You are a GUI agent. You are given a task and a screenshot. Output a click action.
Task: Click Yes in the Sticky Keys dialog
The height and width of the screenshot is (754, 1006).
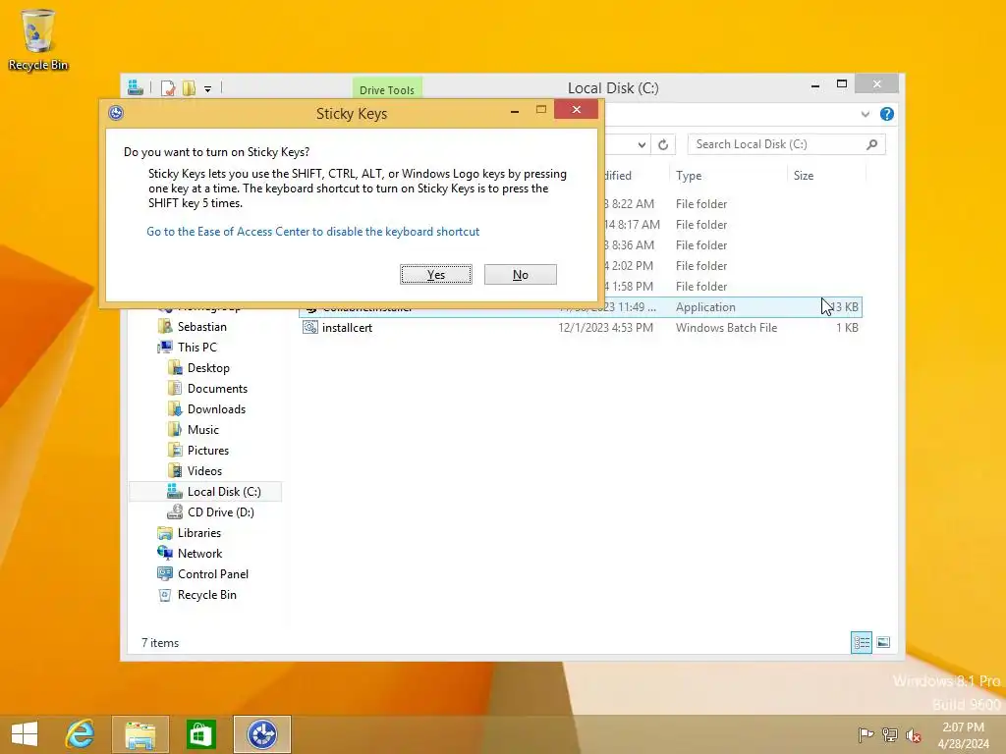[435, 275]
